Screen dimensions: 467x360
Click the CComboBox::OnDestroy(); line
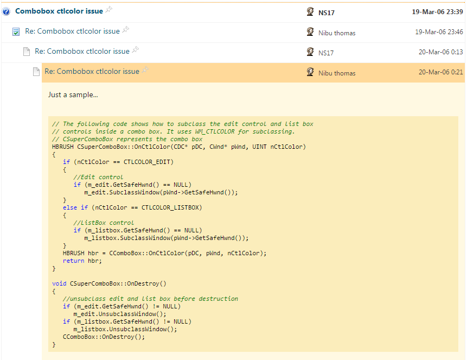pos(104,337)
